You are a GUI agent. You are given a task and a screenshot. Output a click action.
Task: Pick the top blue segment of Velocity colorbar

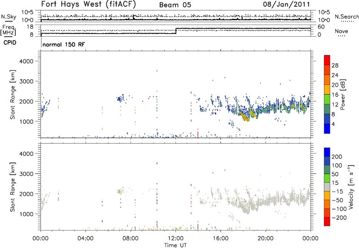point(327,152)
